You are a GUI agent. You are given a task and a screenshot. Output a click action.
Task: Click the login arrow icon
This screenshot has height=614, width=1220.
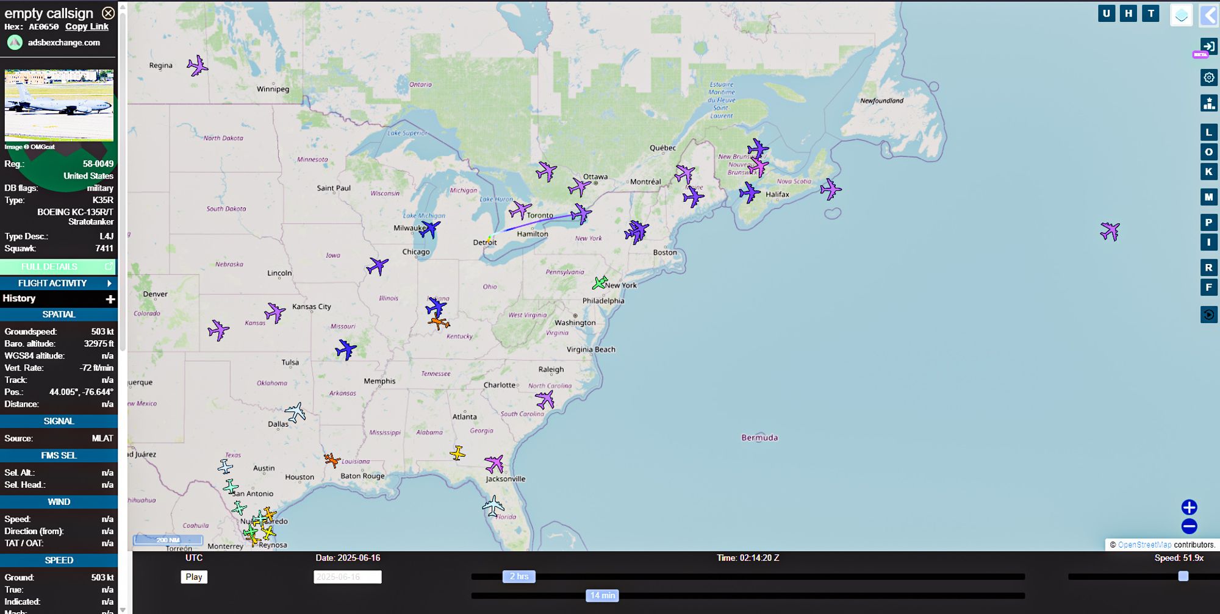pyautogui.click(x=1209, y=46)
